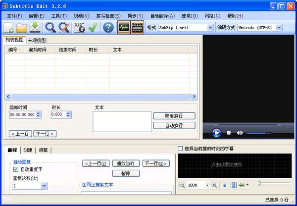Click the green checkmark spell check icon
297x206 pixels.
pos(93,28)
